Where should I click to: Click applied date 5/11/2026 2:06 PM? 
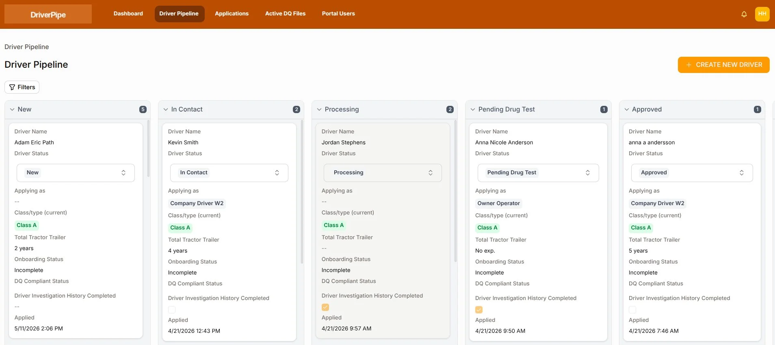[x=39, y=329]
